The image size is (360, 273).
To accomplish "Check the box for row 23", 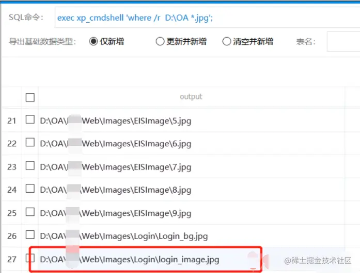I will pos(30,165).
